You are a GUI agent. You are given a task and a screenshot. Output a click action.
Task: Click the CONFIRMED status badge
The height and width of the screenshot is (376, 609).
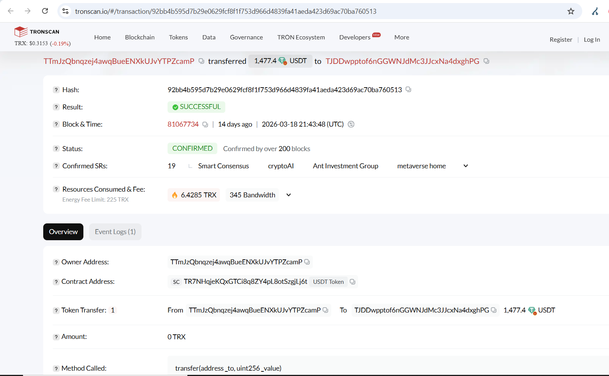point(192,148)
